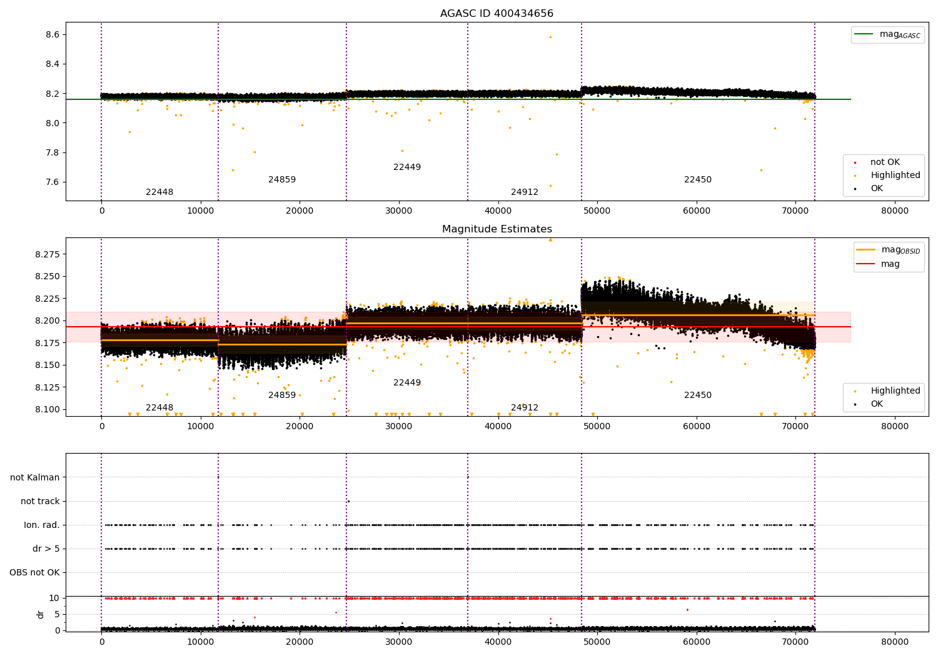Click the 'not track' data point near 25000
Screen dimensions: 938x656
[348, 501]
